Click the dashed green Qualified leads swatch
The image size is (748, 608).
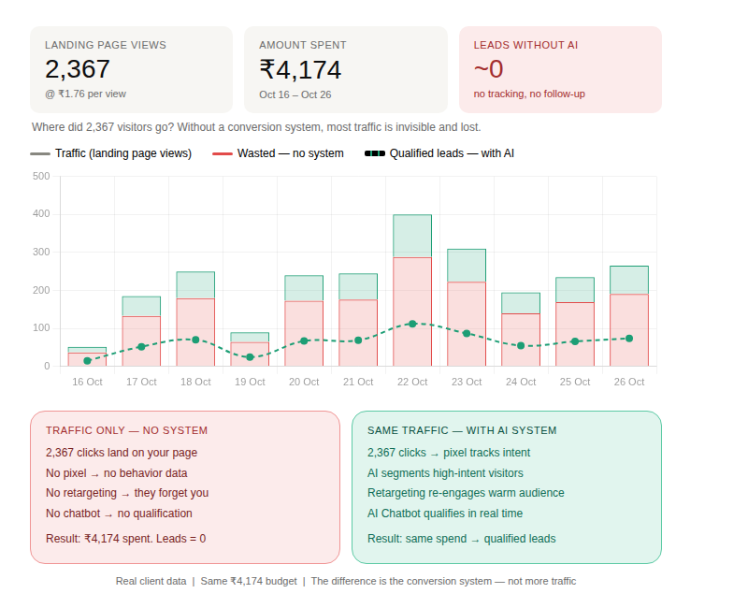pyautogui.click(x=374, y=153)
